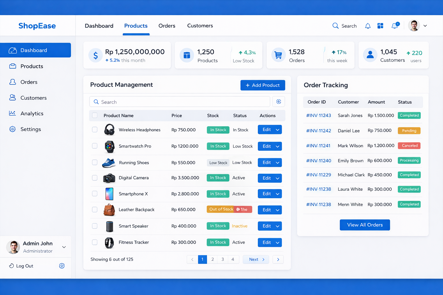
Task: Open the Customers tab in top navigation
Action: point(200,26)
